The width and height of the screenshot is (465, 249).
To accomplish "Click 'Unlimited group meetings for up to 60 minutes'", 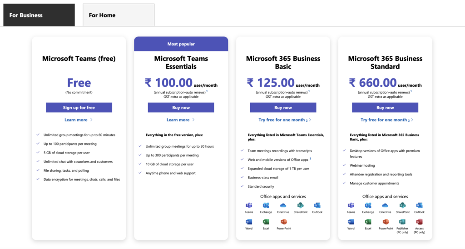I will pyautogui.click(x=79, y=135).
